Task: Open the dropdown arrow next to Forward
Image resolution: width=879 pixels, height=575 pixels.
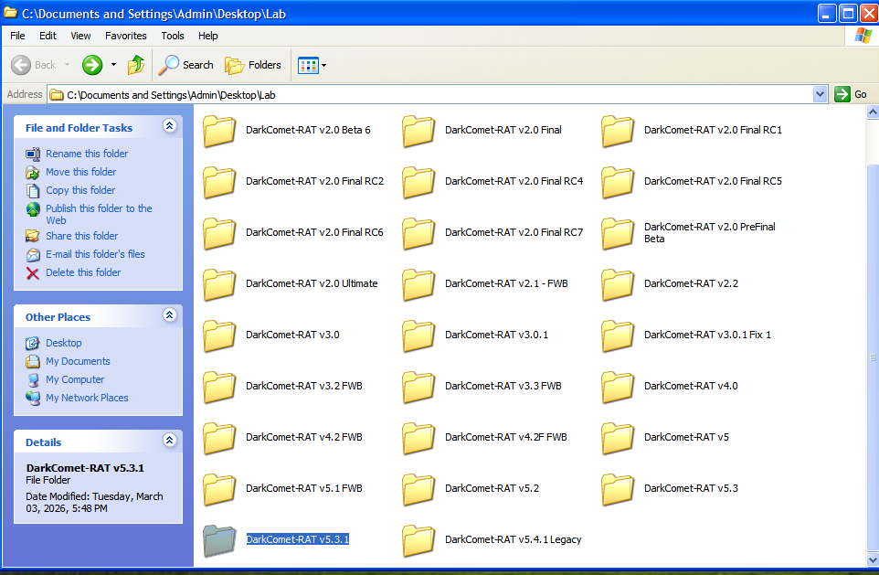Action: coord(114,65)
